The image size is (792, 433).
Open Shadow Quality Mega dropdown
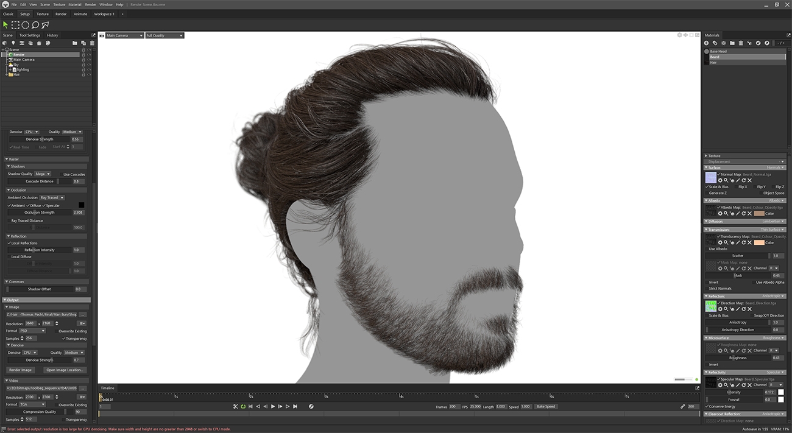click(43, 174)
